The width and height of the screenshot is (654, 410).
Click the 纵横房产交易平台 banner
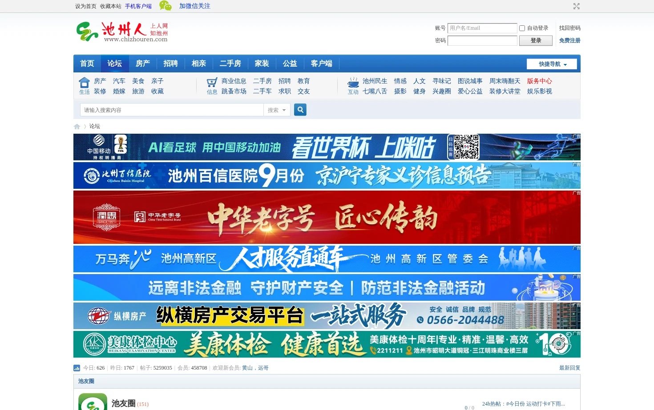coord(327,316)
